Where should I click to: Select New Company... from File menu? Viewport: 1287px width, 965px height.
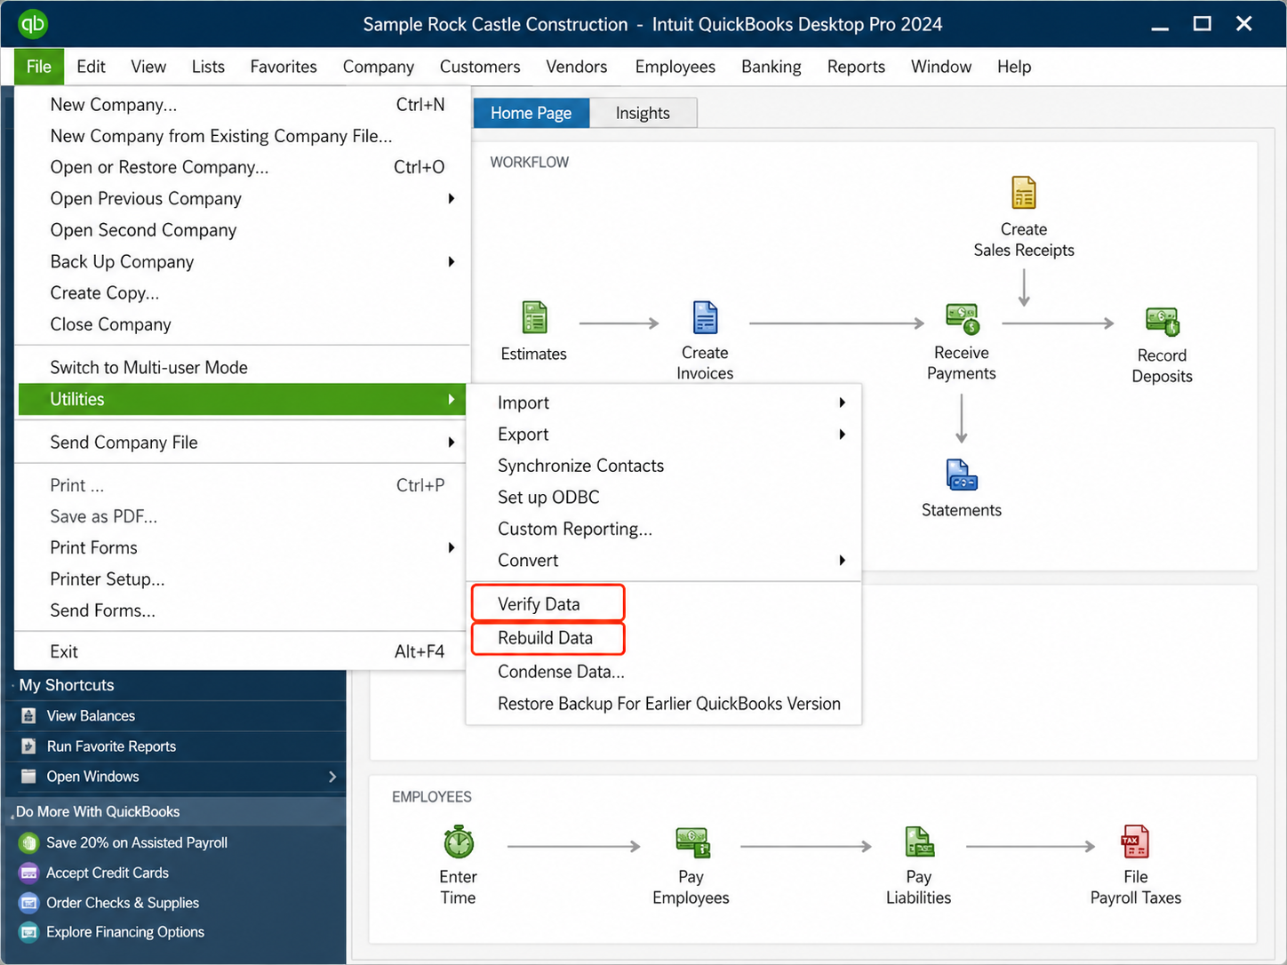tap(242, 105)
